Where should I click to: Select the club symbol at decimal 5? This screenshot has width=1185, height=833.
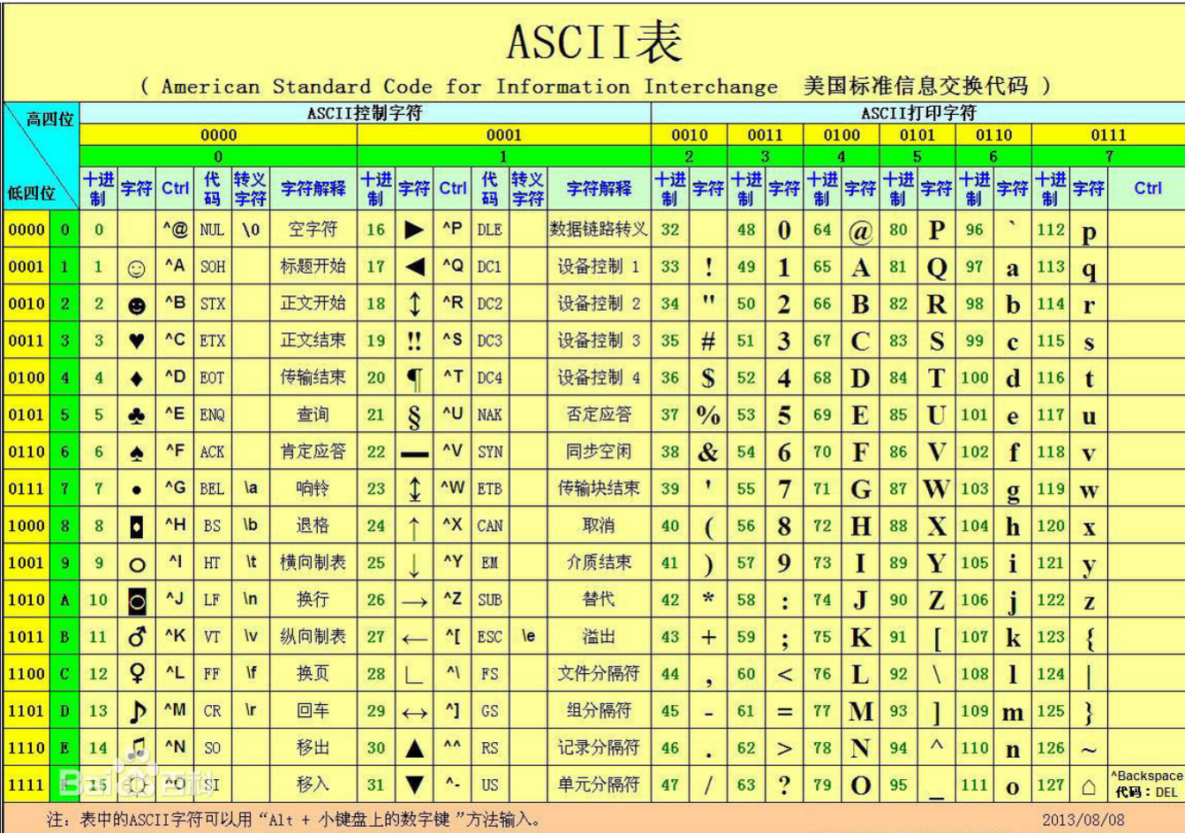[x=137, y=414]
